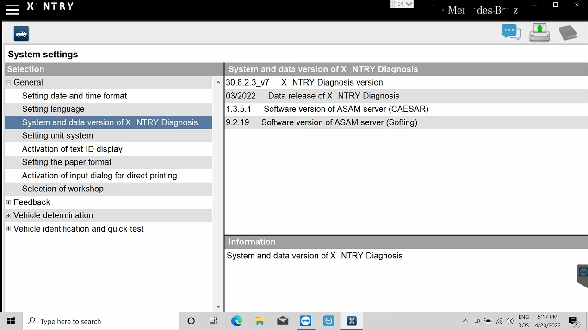This screenshot has width=588, height=330.
Task: Click the printer export icon
Action: [539, 32]
